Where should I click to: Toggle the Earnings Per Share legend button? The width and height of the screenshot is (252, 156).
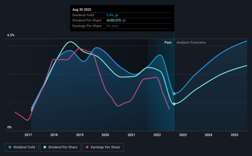(x=103, y=147)
